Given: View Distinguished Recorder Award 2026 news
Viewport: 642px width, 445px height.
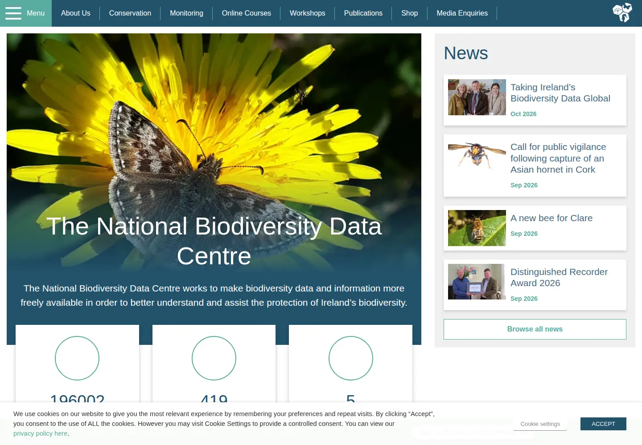Looking at the screenshot, I should (559, 278).
